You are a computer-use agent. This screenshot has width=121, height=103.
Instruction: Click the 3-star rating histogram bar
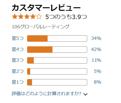pyautogui.click(x=57, y=60)
